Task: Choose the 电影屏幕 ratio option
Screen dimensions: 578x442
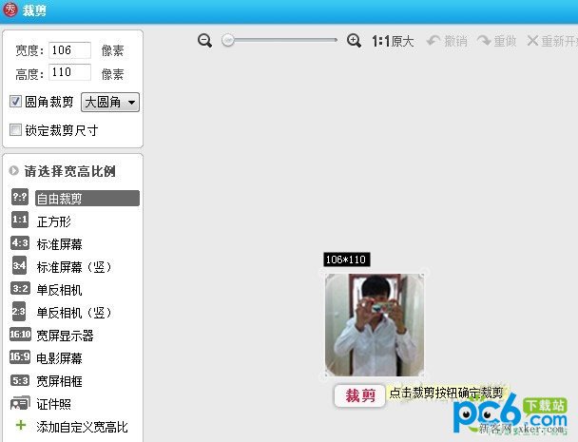Action: (59, 358)
